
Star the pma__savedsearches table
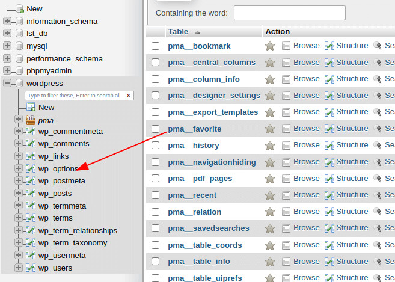pos(270,228)
